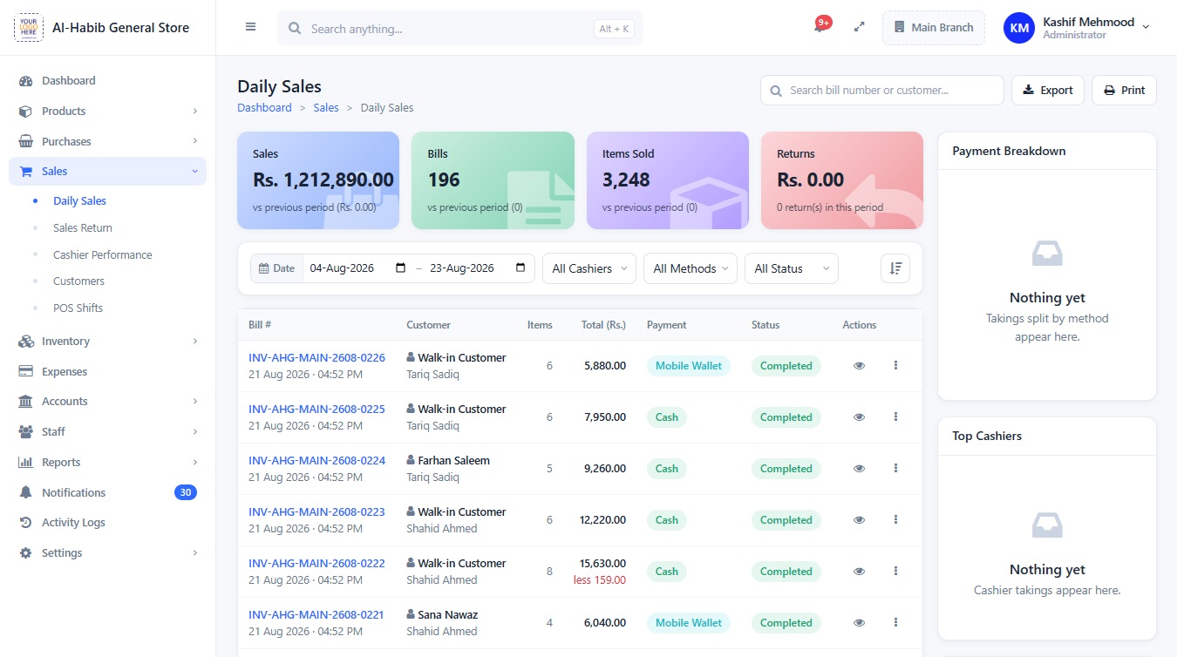Collapse the Sales sidebar menu
This screenshot has width=1177, height=657.
pos(107,172)
